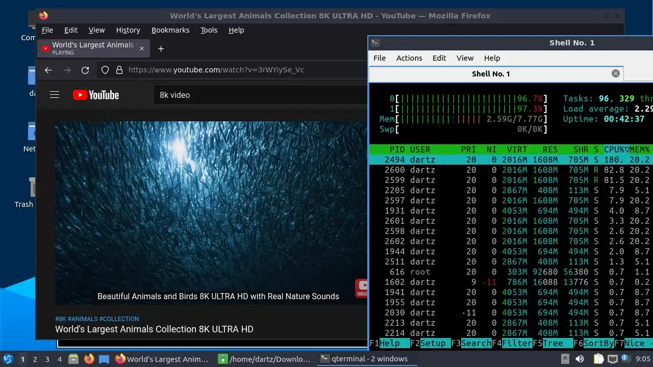Click the Mem usage meter in htop

463,119
